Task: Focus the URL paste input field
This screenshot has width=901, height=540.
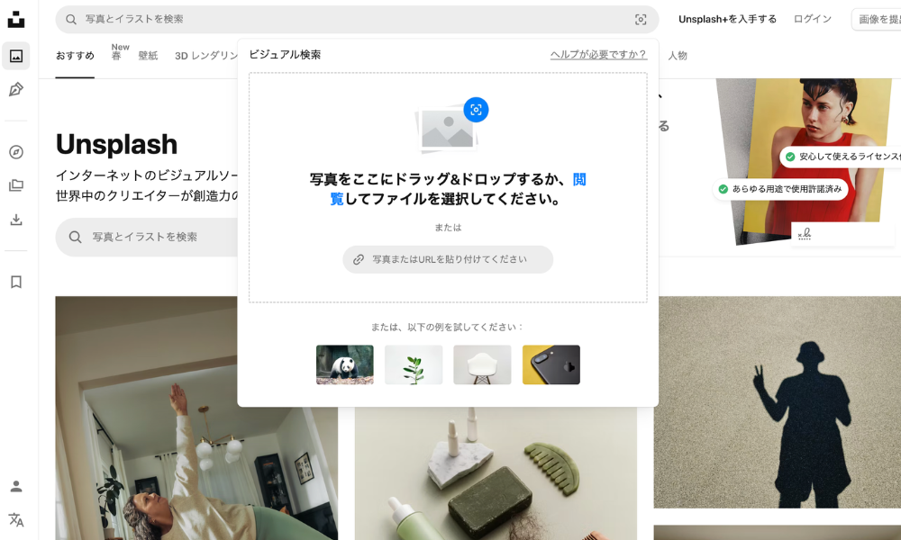Action: (x=448, y=259)
